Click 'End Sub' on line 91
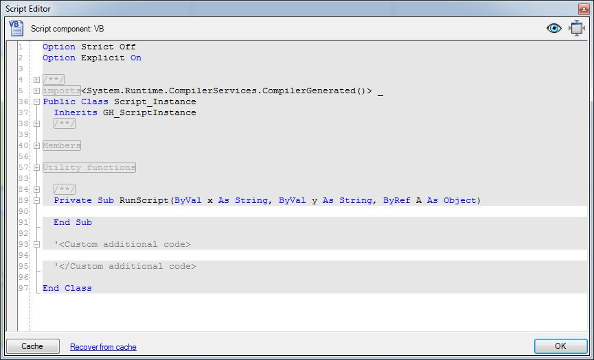Image resolution: width=594 pixels, height=360 pixels. (x=73, y=222)
